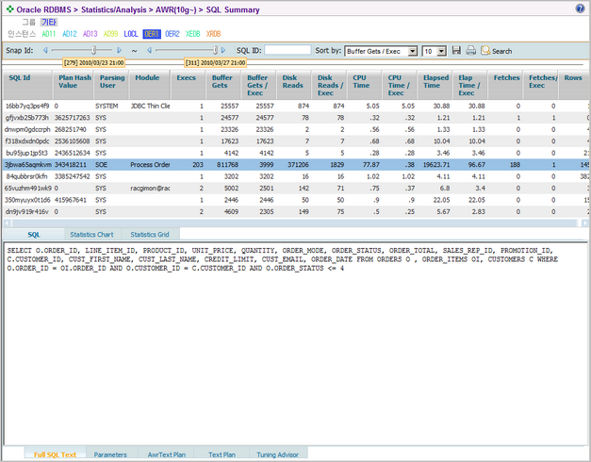Select row dnwpm0gdccrph
Viewport: 591px width, 462px height.
(x=296, y=129)
